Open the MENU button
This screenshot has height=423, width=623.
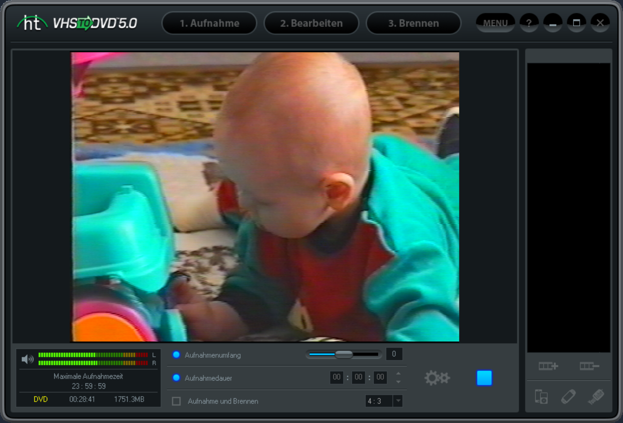click(x=495, y=23)
